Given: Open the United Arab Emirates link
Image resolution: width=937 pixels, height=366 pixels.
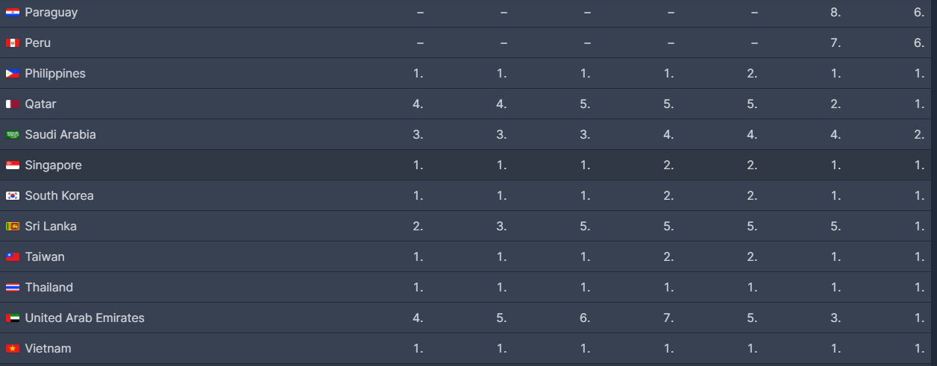Looking at the screenshot, I should (84, 318).
